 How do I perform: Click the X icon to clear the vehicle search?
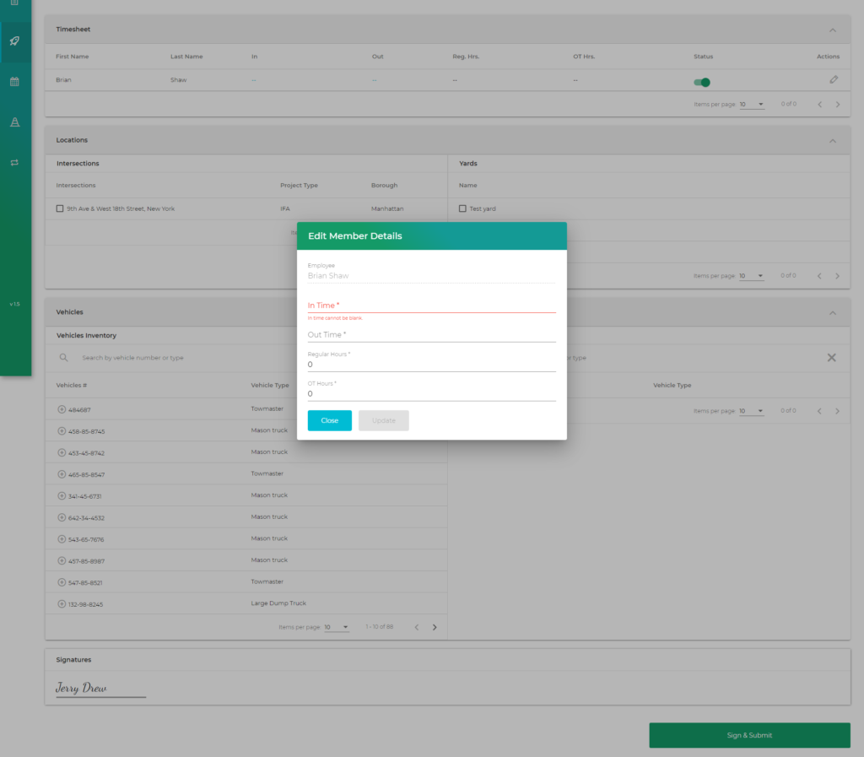click(831, 358)
